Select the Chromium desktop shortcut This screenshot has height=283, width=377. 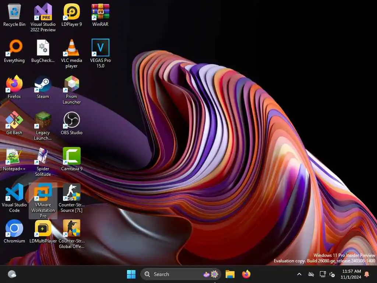[14, 231]
